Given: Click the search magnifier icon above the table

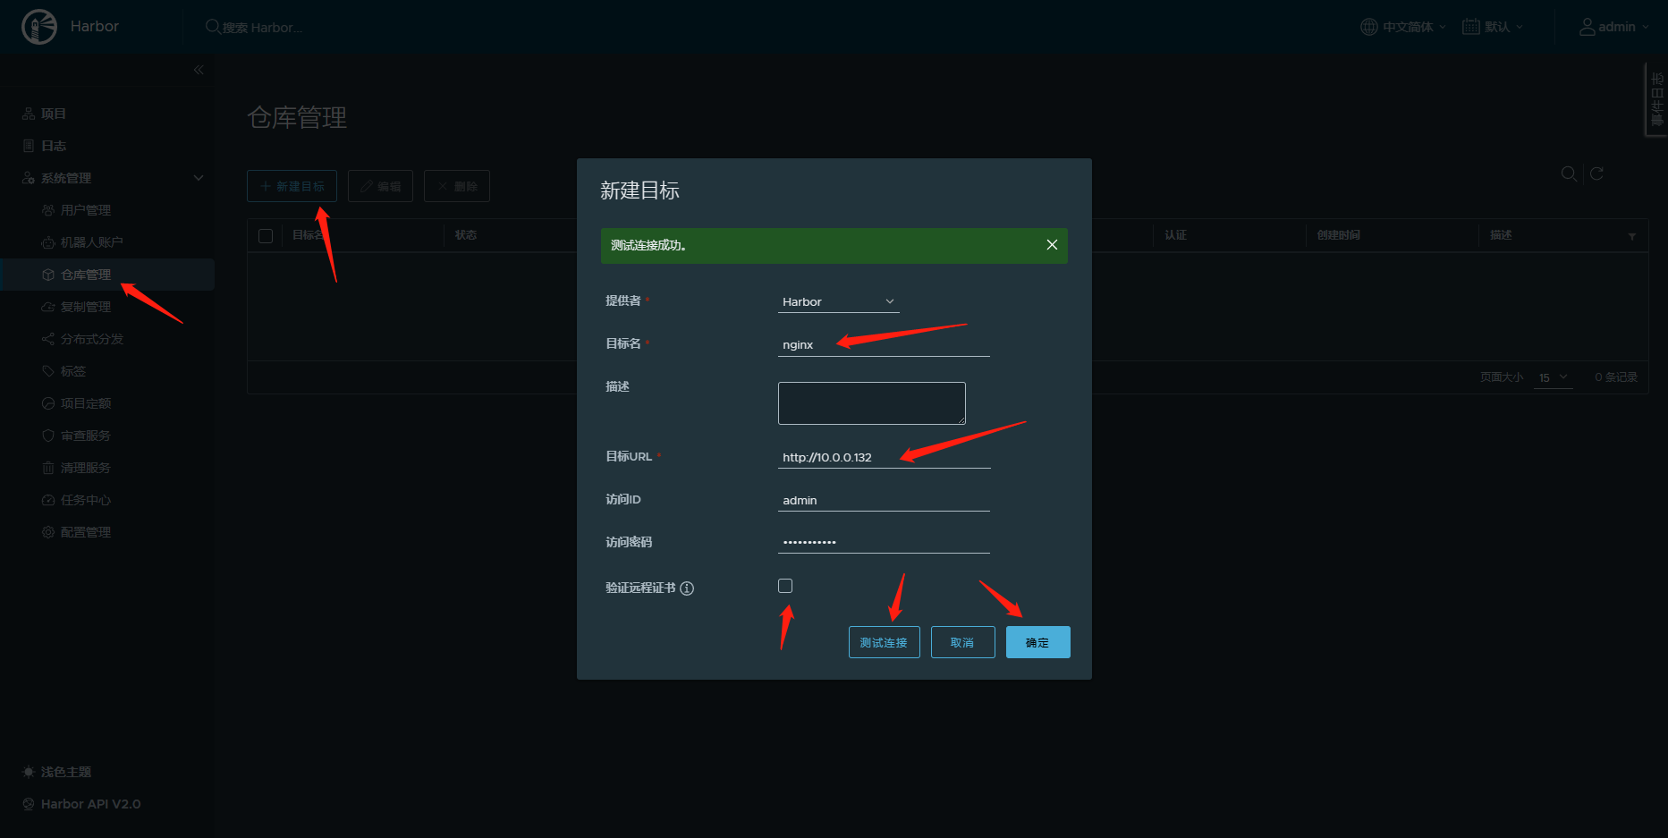Looking at the screenshot, I should (x=1569, y=174).
